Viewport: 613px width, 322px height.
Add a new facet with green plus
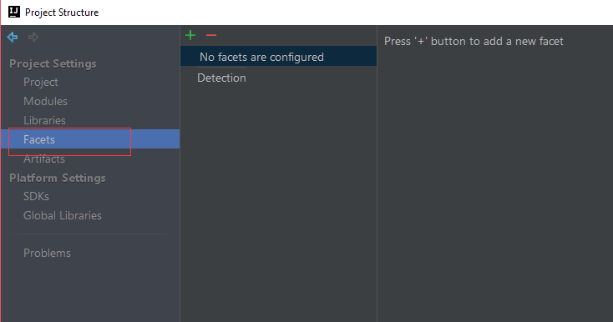pos(190,35)
